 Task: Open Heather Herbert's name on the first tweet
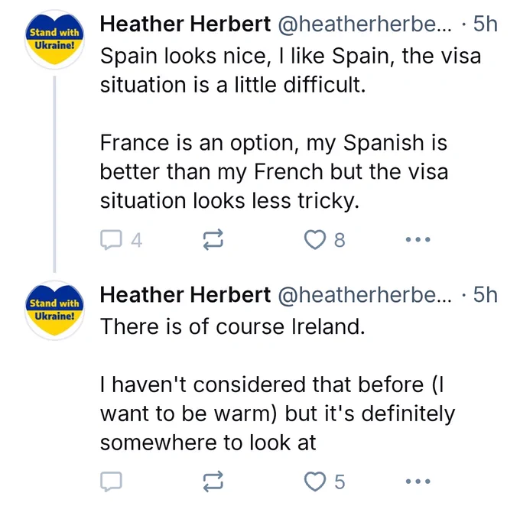185,24
